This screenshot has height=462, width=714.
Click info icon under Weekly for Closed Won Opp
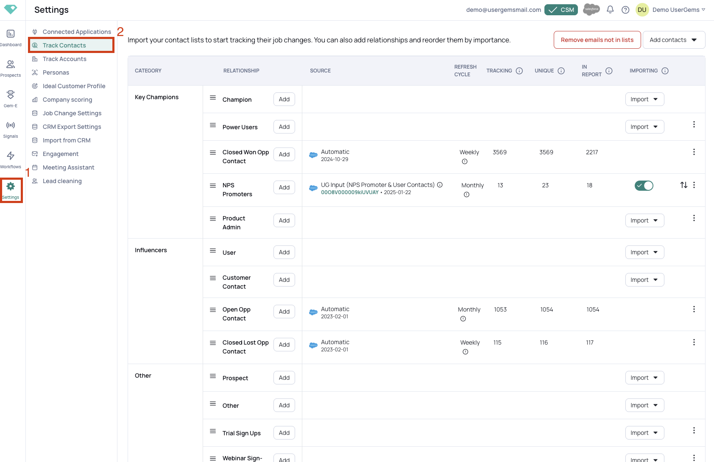[465, 161]
